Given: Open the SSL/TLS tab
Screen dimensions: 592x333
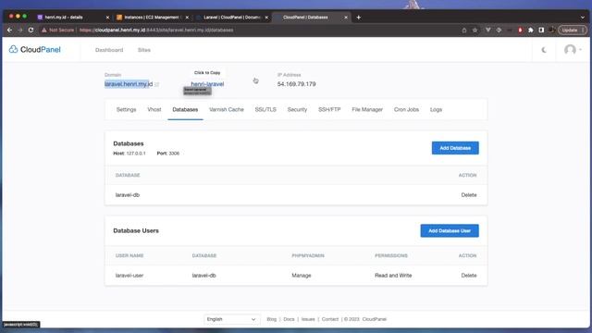Looking at the screenshot, I should [265, 109].
